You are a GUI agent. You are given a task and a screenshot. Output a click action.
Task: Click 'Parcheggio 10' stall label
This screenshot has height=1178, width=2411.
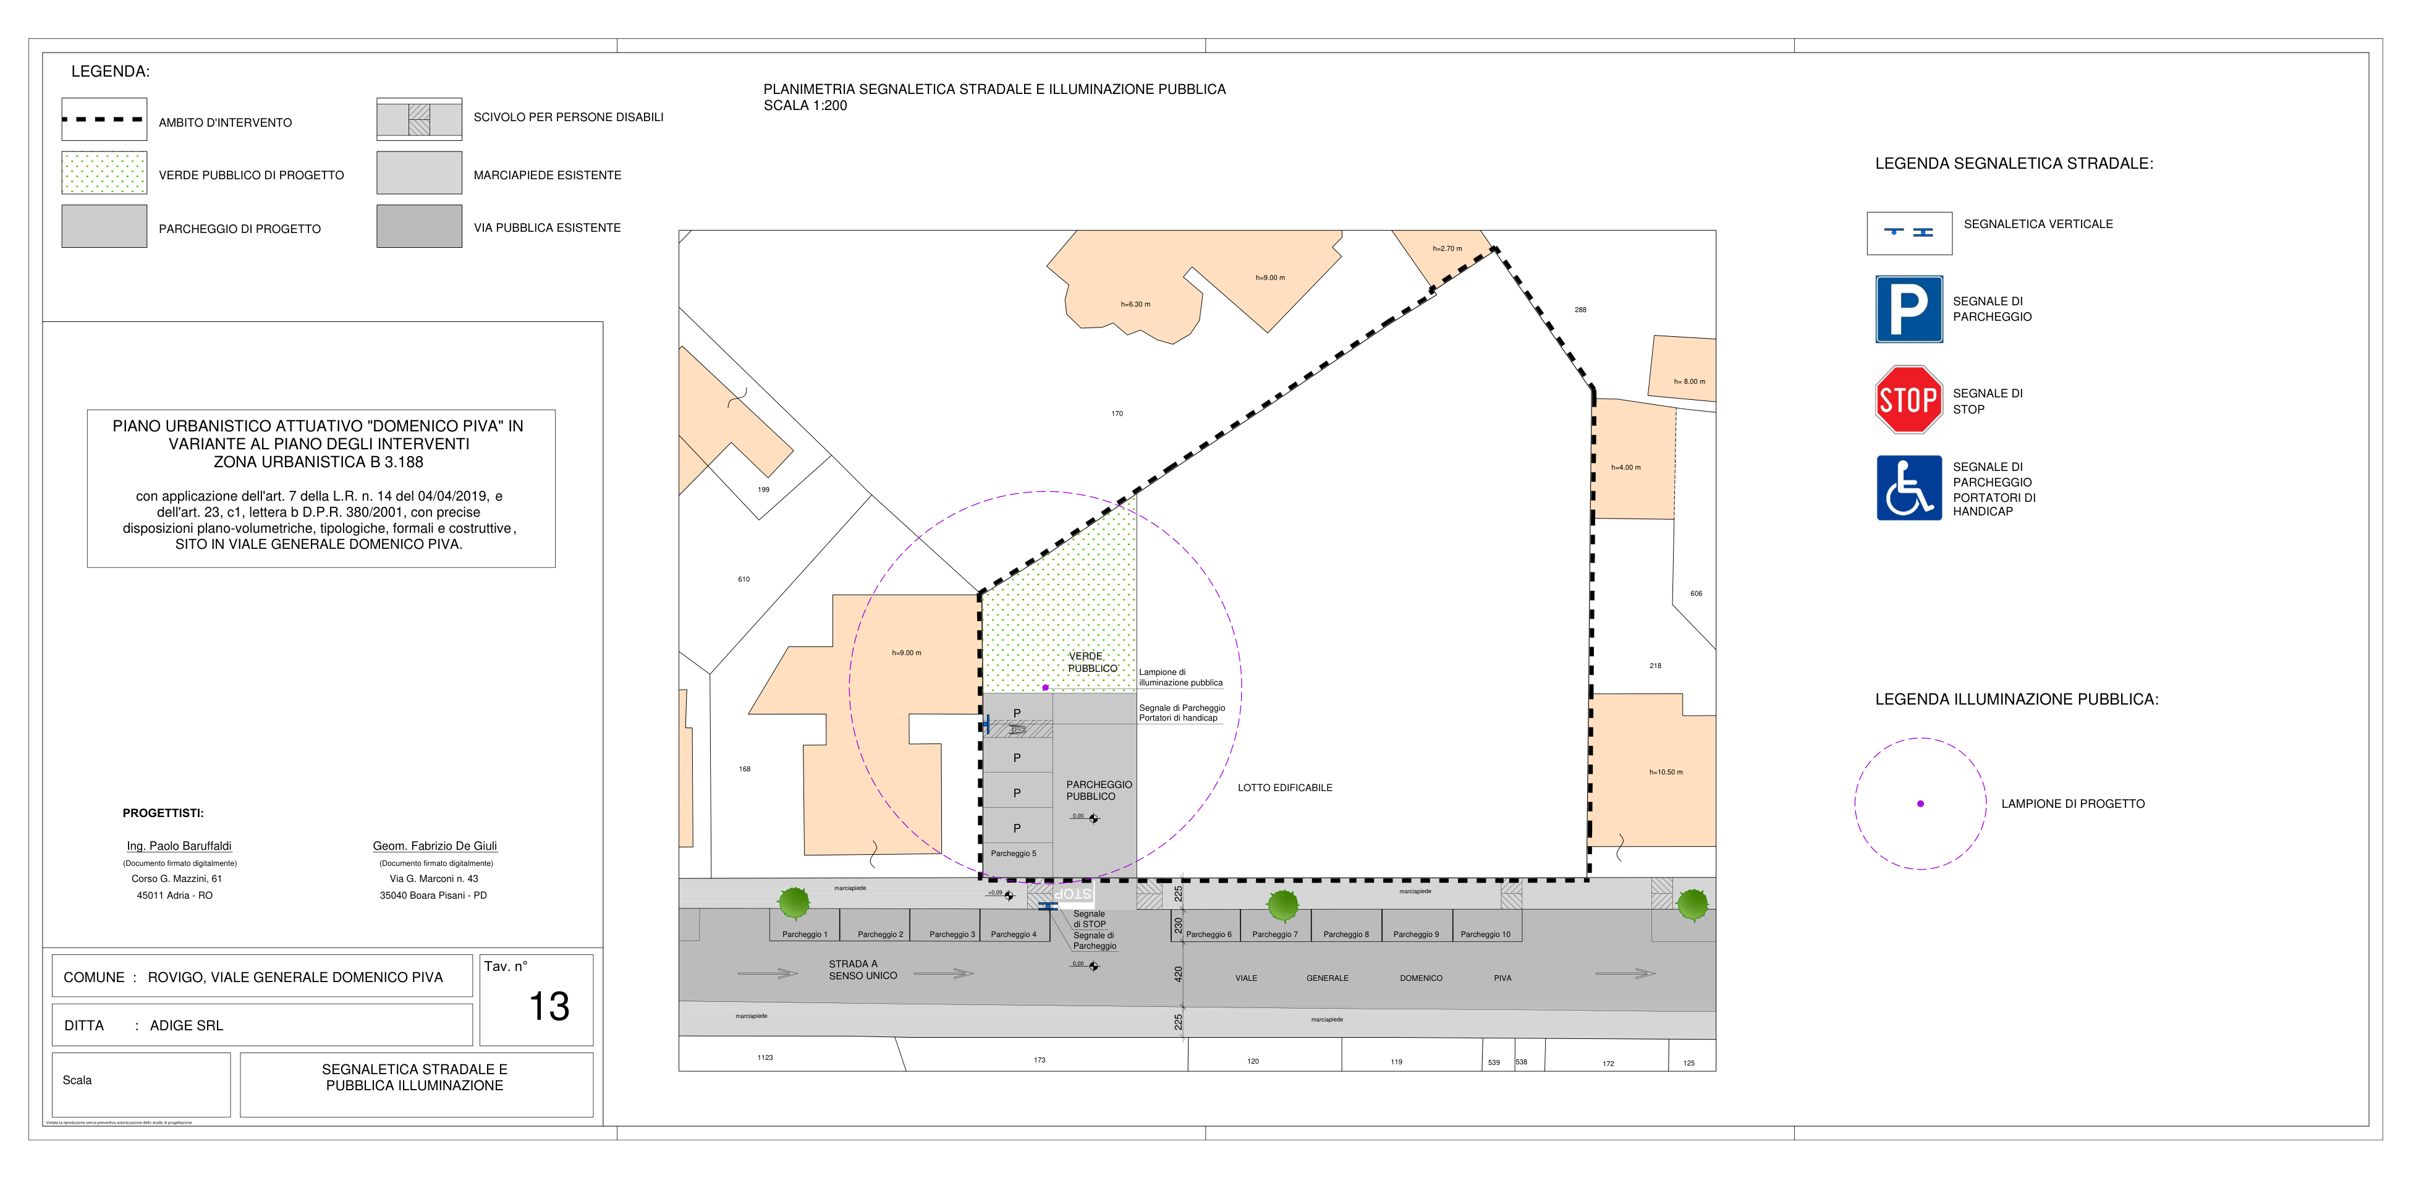click(1485, 934)
